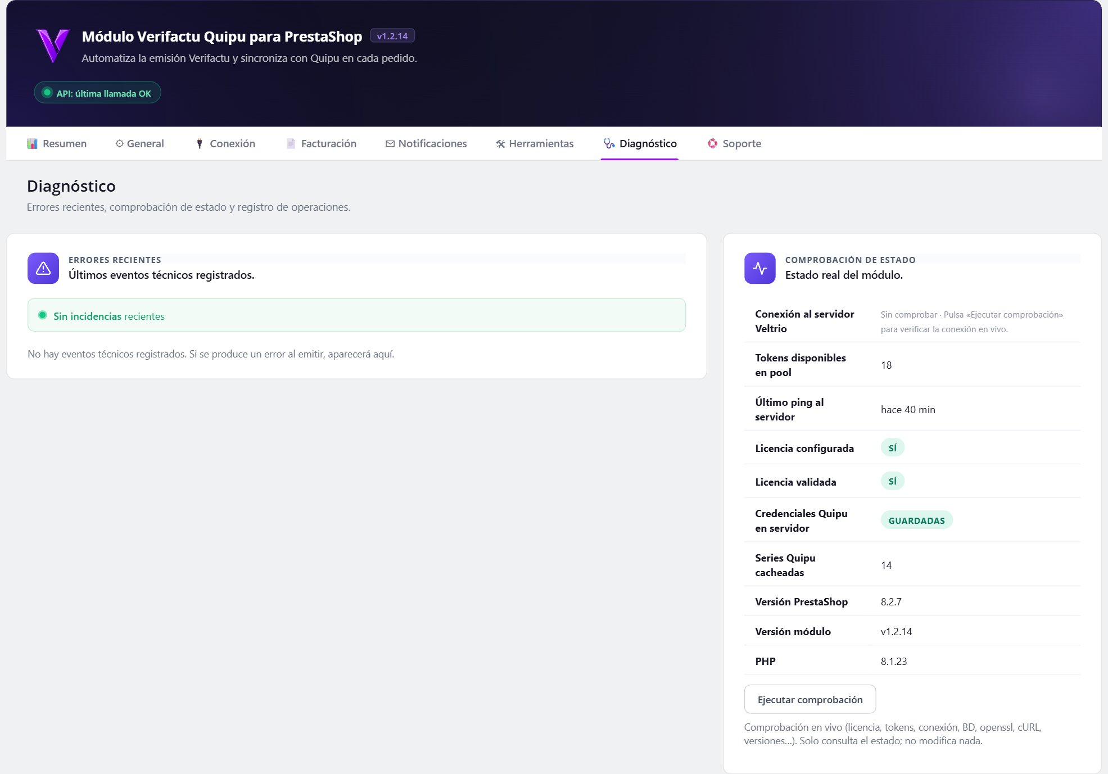1108x774 pixels.
Task: Click the Último ping al servidor label
Action: [789, 409]
